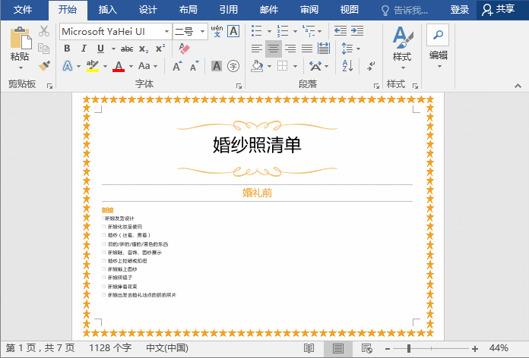Select the Format Painter brush

coord(44,65)
